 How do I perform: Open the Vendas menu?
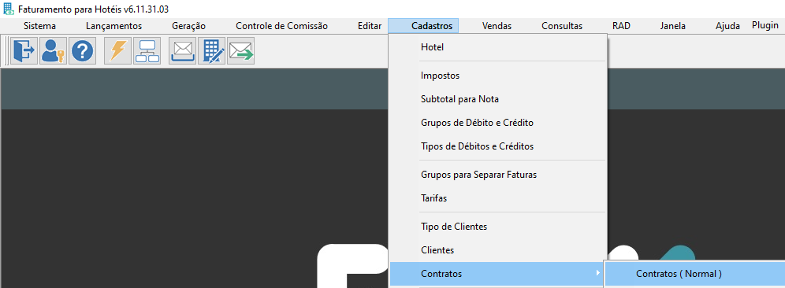[497, 26]
